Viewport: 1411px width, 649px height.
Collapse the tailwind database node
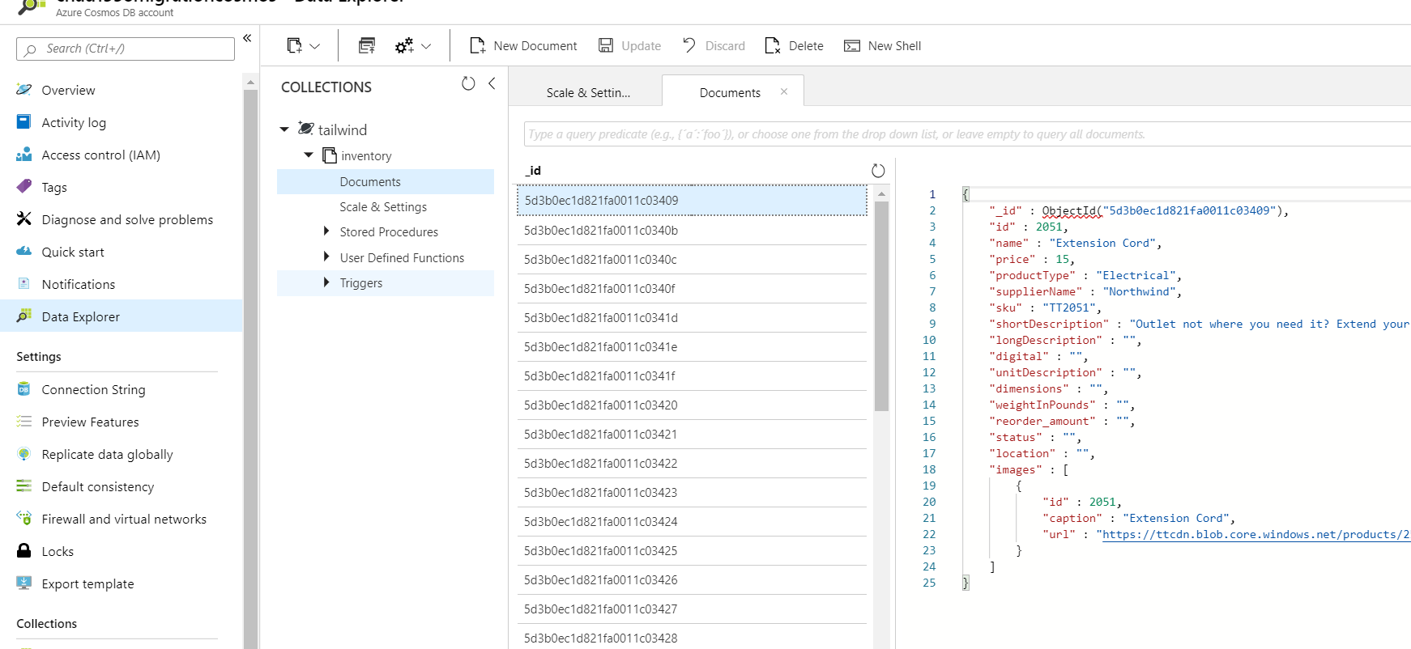pyautogui.click(x=284, y=129)
